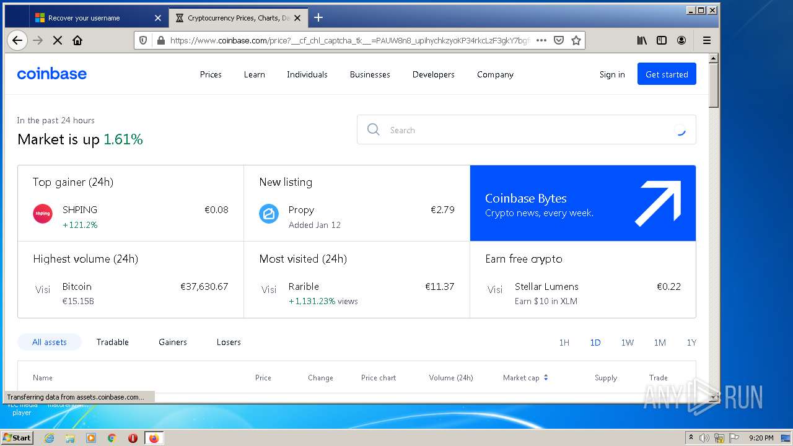Image resolution: width=793 pixels, height=446 pixels.
Task: Click the page vertical scrollbar thumb
Action: [x=713, y=85]
